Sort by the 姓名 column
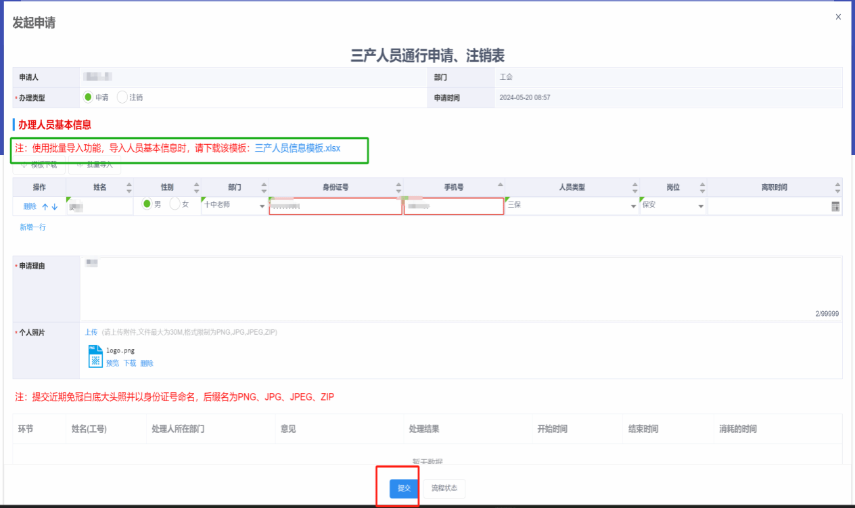 click(129, 187)
